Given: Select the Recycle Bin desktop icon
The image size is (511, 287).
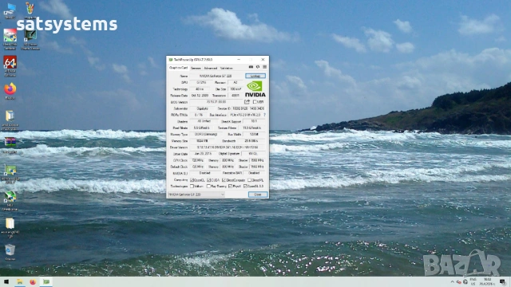Looking at the screenshot, I should [10, 253].
